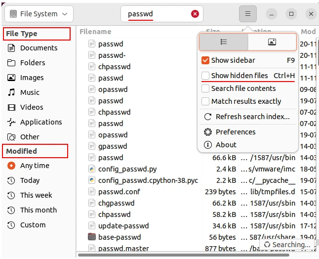The height and width of the screenshot is (259, 319).
Task: Filter by Documents file type
Action: [33, 48]
